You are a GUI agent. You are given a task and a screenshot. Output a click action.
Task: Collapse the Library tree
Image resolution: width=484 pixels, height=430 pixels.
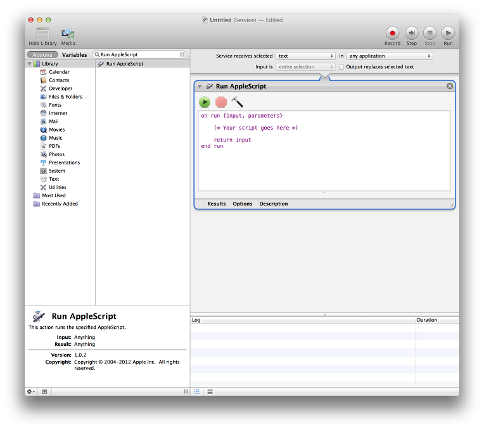[x=30, y=64]
